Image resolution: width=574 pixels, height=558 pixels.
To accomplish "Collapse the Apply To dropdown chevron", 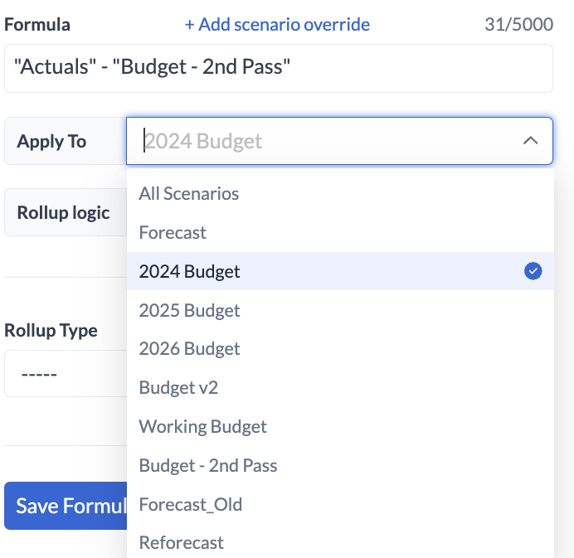I will [530, 141].
